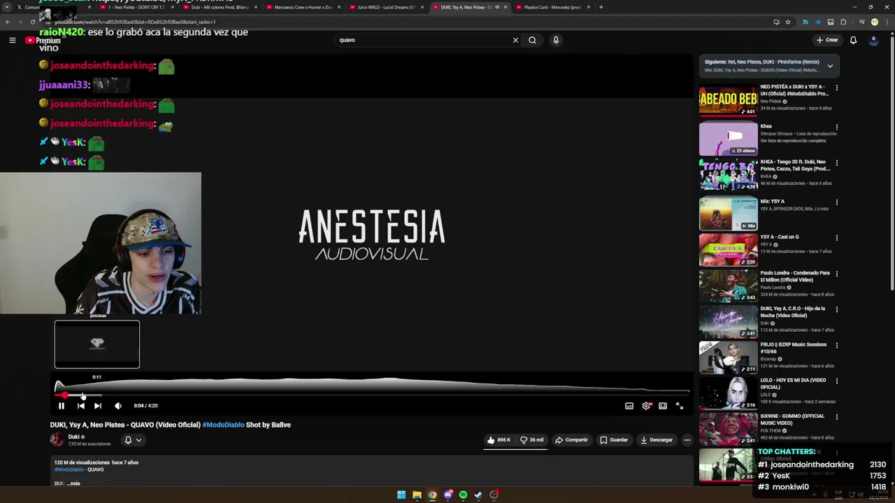Switch to theater mode in the player
Screen dimensions: 895x503
coord(663,405)
